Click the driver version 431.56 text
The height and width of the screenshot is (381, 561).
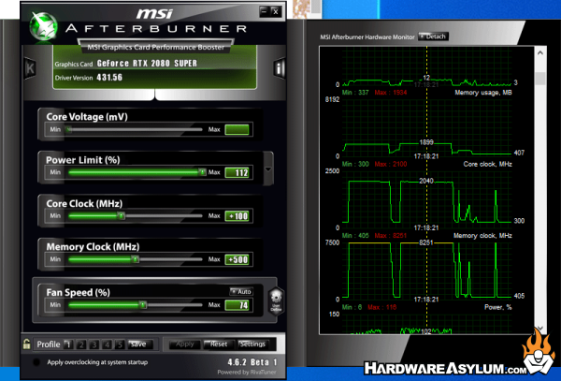[109, 78]
